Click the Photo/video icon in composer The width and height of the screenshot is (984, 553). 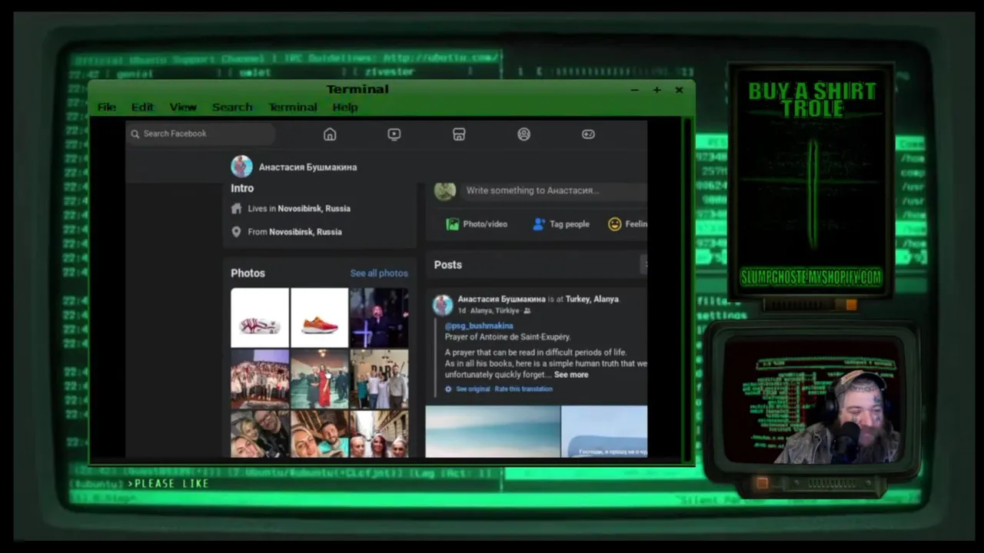(453, 224)
